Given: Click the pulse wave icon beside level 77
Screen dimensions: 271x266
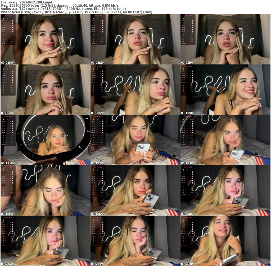Looking at the screenshot, I should click(12, 37).
